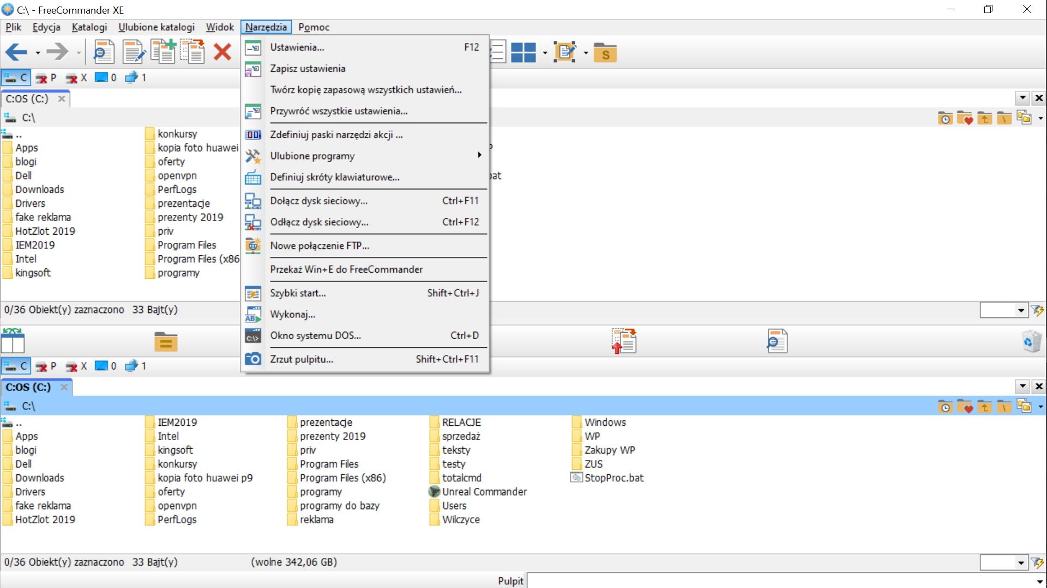Open top panel filter combo box
This screenshot has height=588, width=1047.
[1004, 310]
